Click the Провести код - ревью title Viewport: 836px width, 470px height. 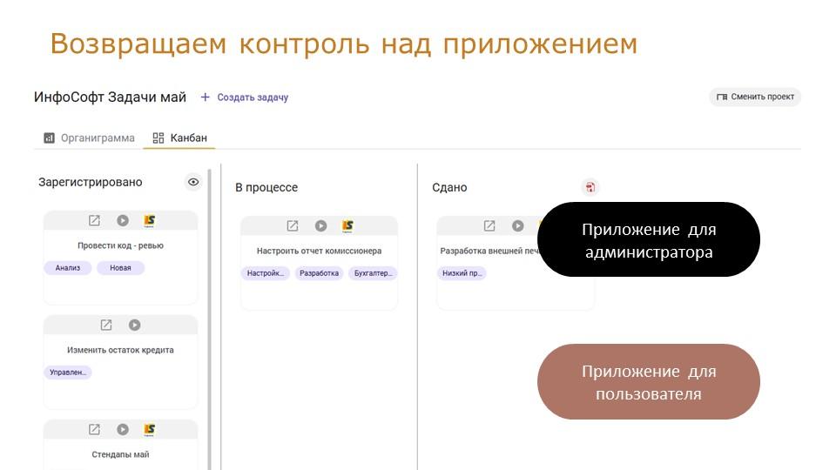pyautogui.click(x=120, y=245)
